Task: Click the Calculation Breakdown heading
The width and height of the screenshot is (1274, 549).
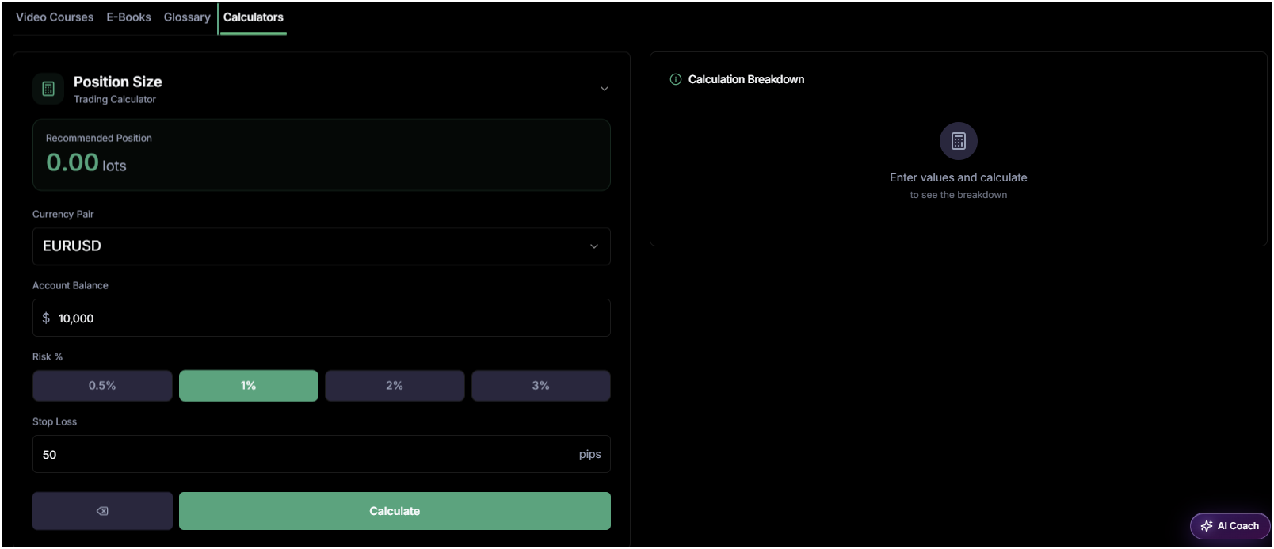Action: pos(746,79)
